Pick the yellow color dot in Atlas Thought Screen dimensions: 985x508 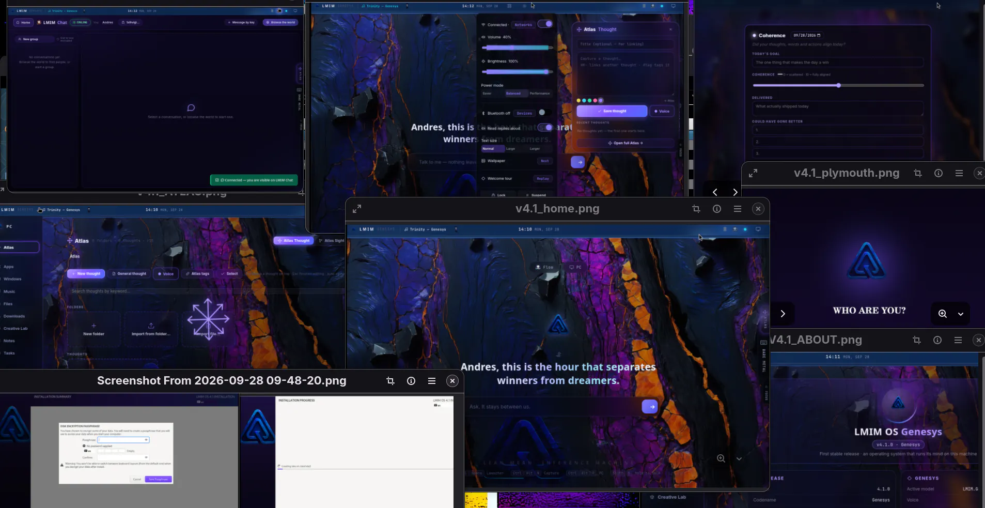pyautogui.click(x=579, y=101)
